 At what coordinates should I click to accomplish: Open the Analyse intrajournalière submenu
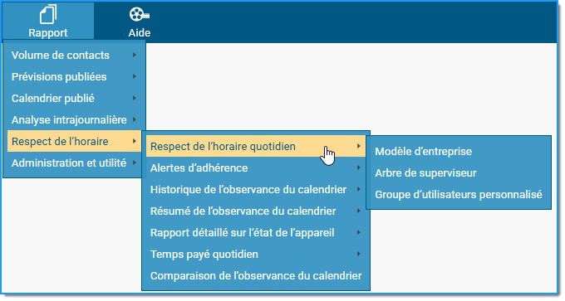pyautogui.click(x=74, y=119)
